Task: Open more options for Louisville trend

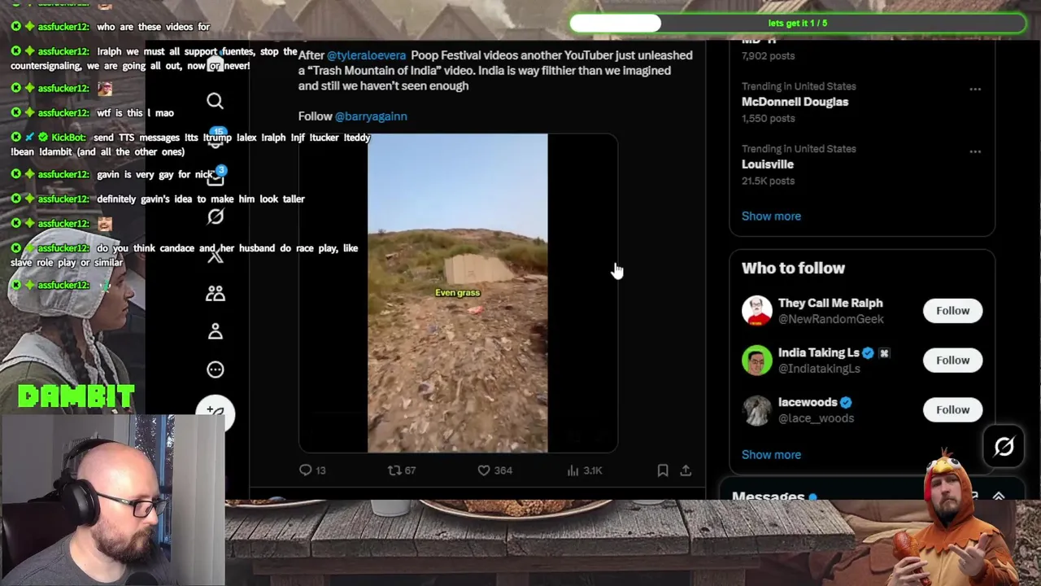Action: coord(975,151)
